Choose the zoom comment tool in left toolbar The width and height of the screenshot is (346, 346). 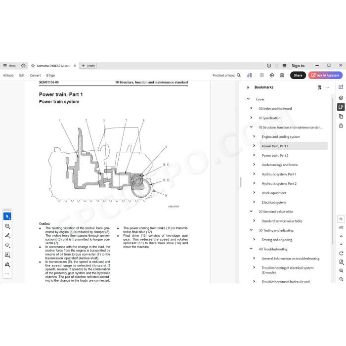coord(7,226)
